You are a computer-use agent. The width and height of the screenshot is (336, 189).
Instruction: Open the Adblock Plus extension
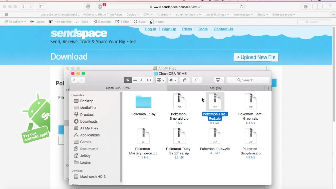[100, 7]
